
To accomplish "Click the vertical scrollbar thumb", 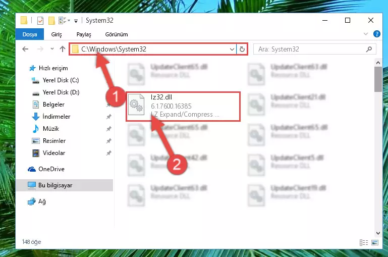I will (x=378, y=79).
